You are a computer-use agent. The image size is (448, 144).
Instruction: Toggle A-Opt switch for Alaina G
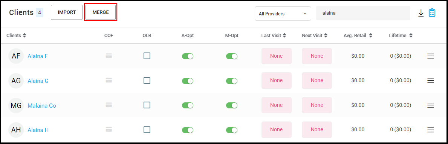click(187, 81)
